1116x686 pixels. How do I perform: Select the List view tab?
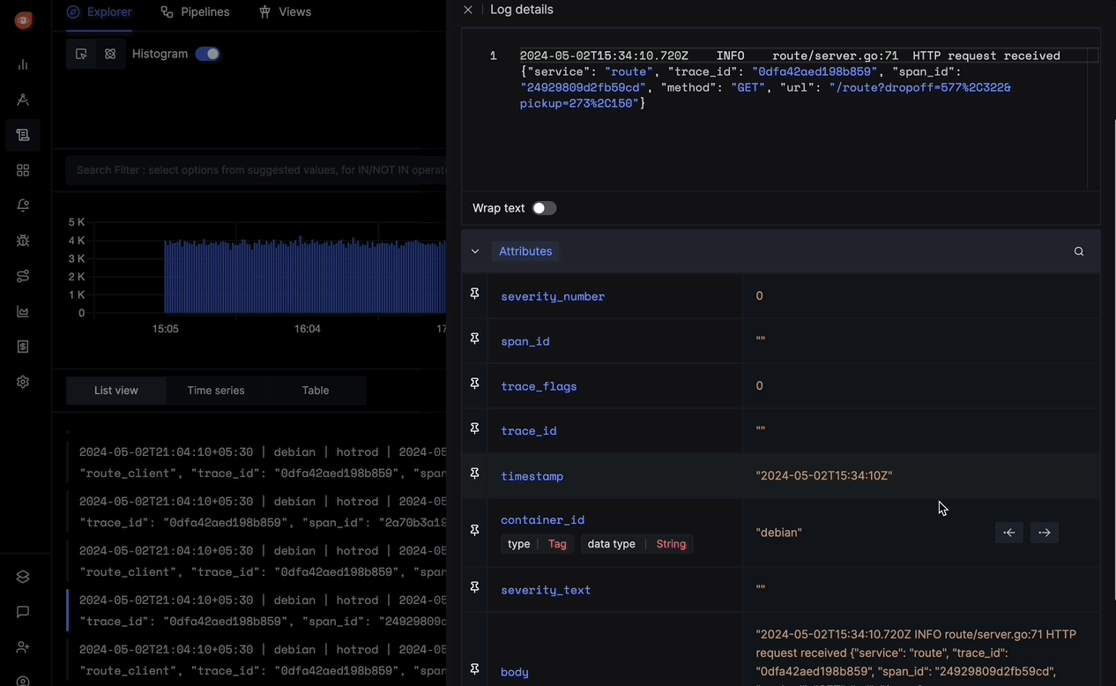point(116,391)
